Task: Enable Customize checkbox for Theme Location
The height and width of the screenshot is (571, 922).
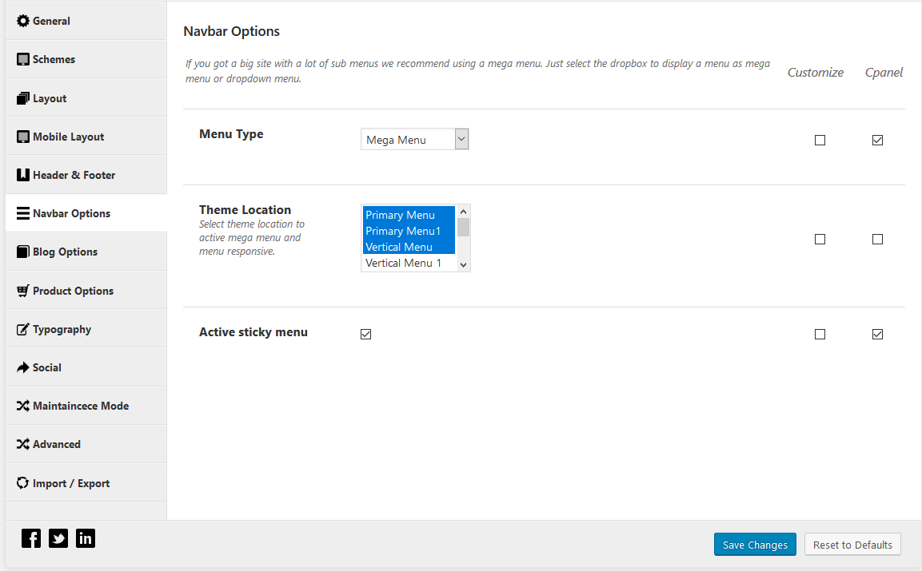Action: coord(820,239)
